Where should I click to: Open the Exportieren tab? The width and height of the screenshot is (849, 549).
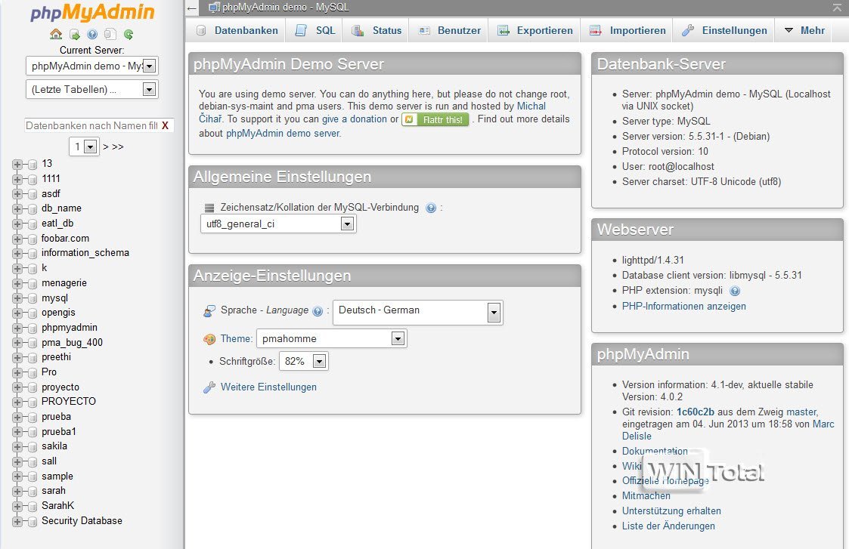pos(535,31)
